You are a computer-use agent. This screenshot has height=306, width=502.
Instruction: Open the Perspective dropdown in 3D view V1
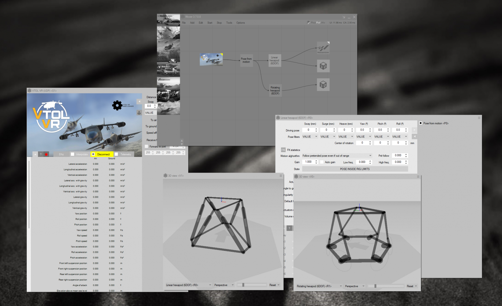(224, 285)
